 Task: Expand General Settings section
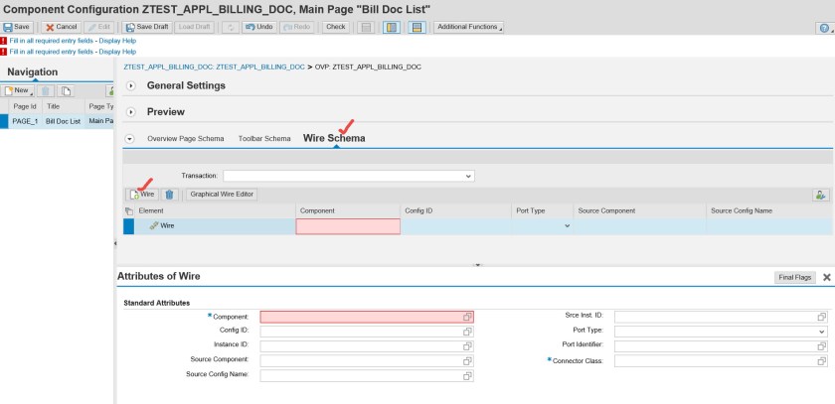coord(131,85)
